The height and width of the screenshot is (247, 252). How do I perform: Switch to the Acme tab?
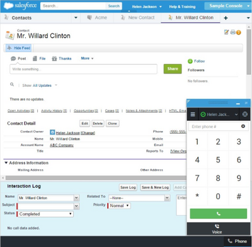pyautogui.click(x=97, y=18)
